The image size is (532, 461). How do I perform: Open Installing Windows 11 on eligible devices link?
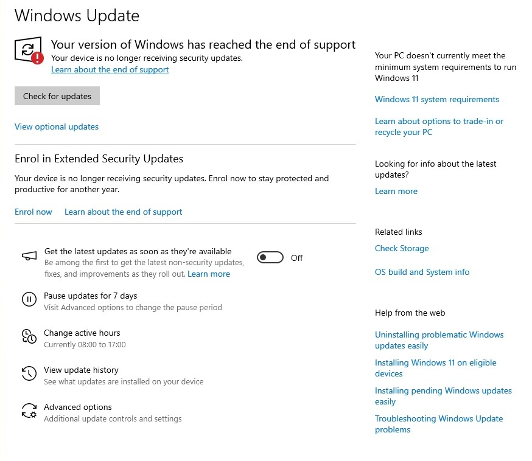tap(436, 368)
